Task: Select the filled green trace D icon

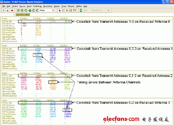Action: (x=30, y=10)
